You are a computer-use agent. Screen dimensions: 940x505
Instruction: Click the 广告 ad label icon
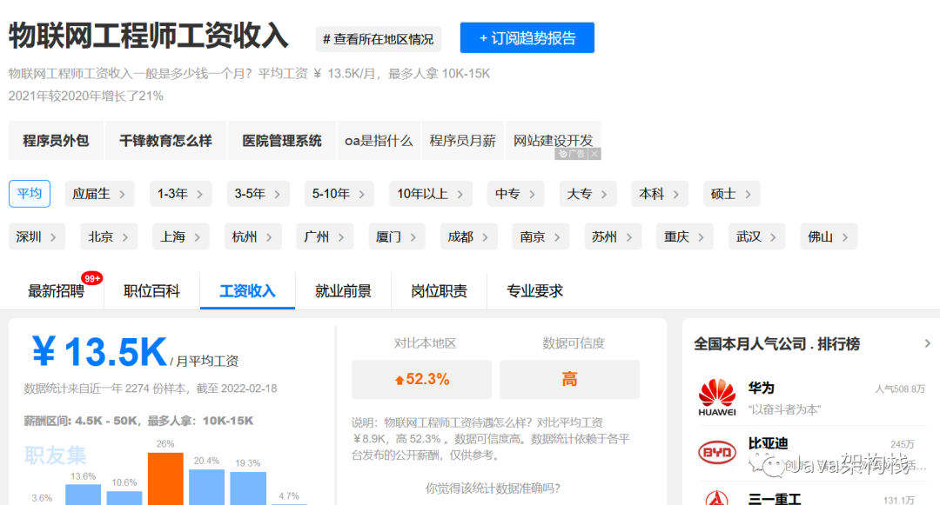coord(571,154)
